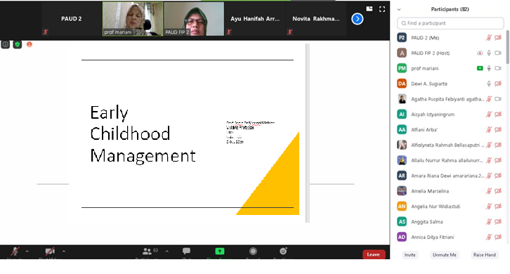Click Raise Hand button
Viewport: 510px width, 274px height.
[484, 255]
